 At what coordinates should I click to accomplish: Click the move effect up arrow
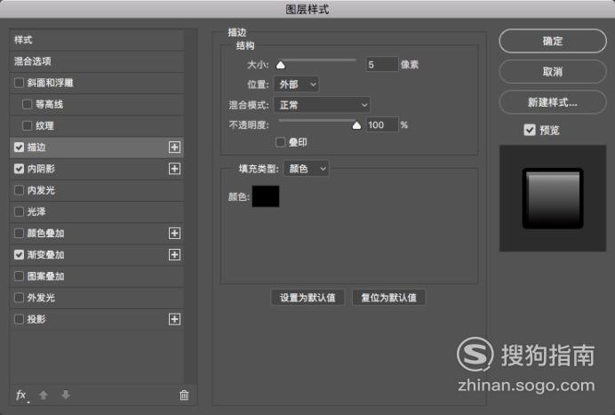point(44,395)
